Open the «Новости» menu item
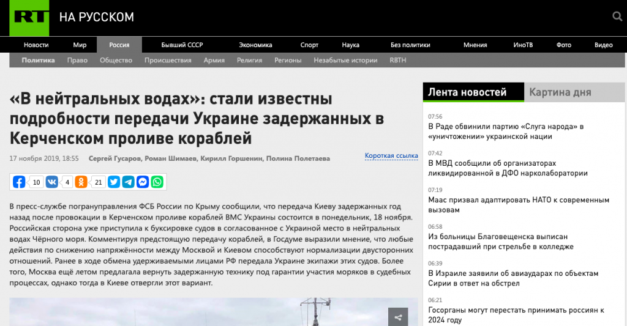 tap(36, 45)
